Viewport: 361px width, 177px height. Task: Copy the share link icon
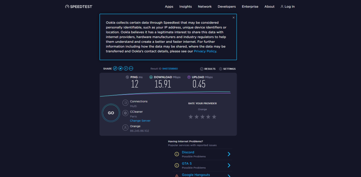(x=115, y=68)
